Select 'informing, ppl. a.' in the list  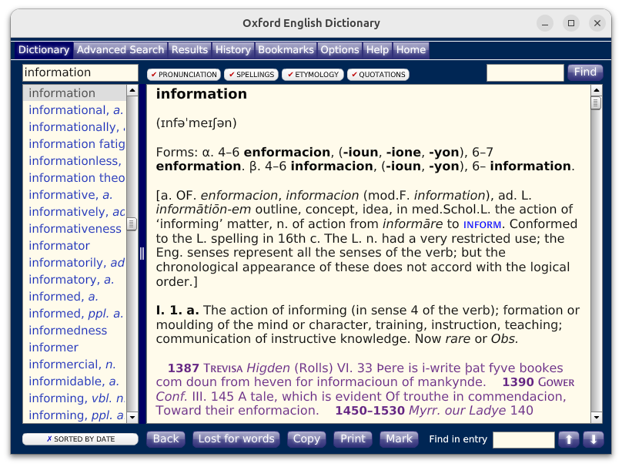[x=75, y=415]
